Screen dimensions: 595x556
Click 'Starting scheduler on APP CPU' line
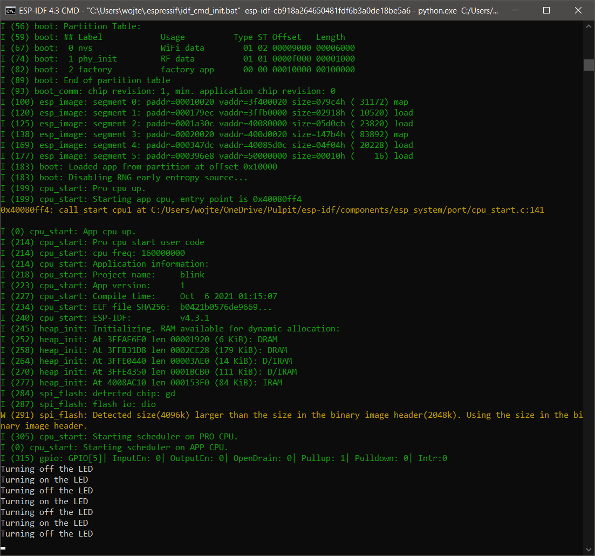(x=114, y=447)
